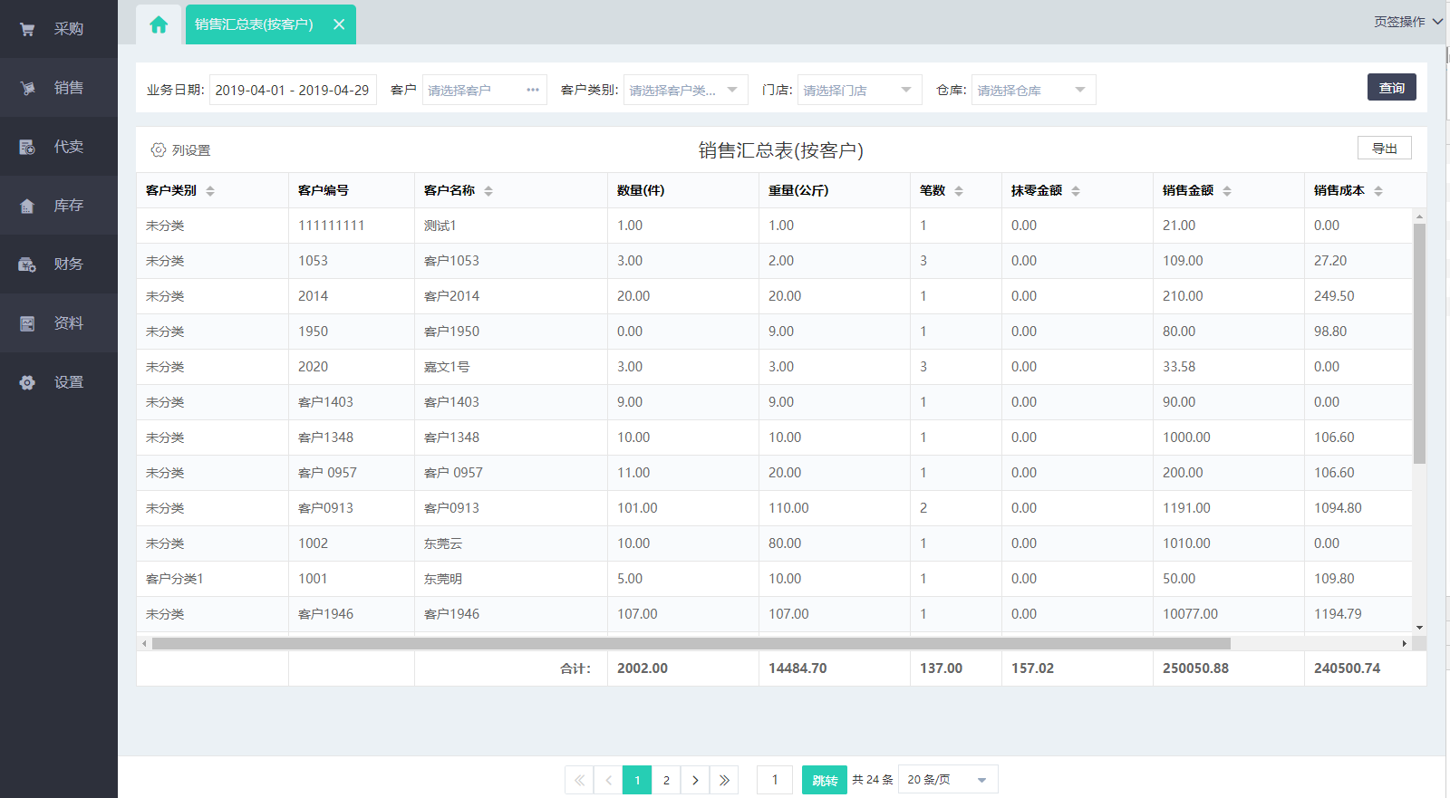Click the 跳转 jump button

coord(825,780)
